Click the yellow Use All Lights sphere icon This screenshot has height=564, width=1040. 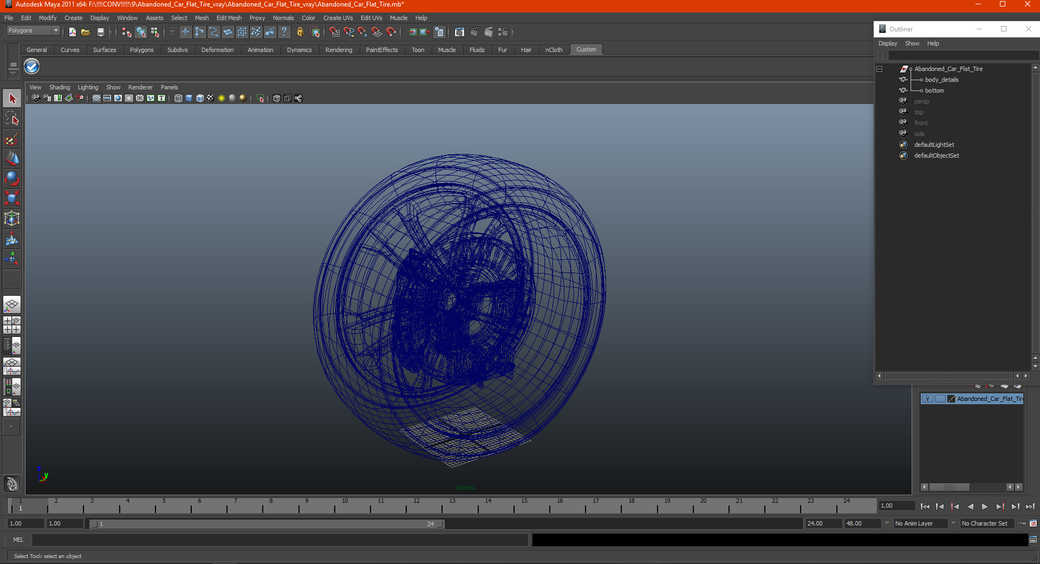[222, 98]
